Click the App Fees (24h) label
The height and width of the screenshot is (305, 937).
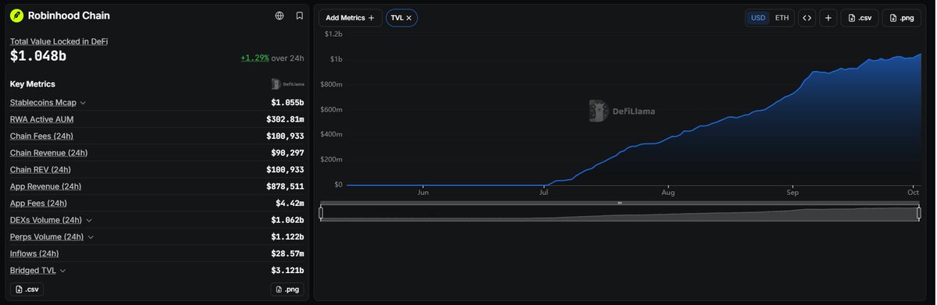click(39, 204)
